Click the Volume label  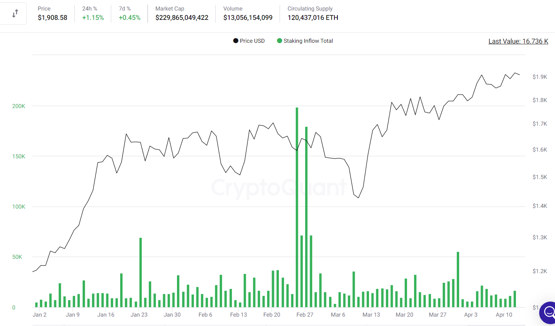(x=233, y=9)
